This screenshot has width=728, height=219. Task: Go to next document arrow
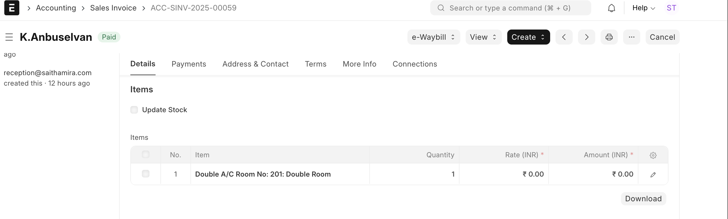coord(586,37)
